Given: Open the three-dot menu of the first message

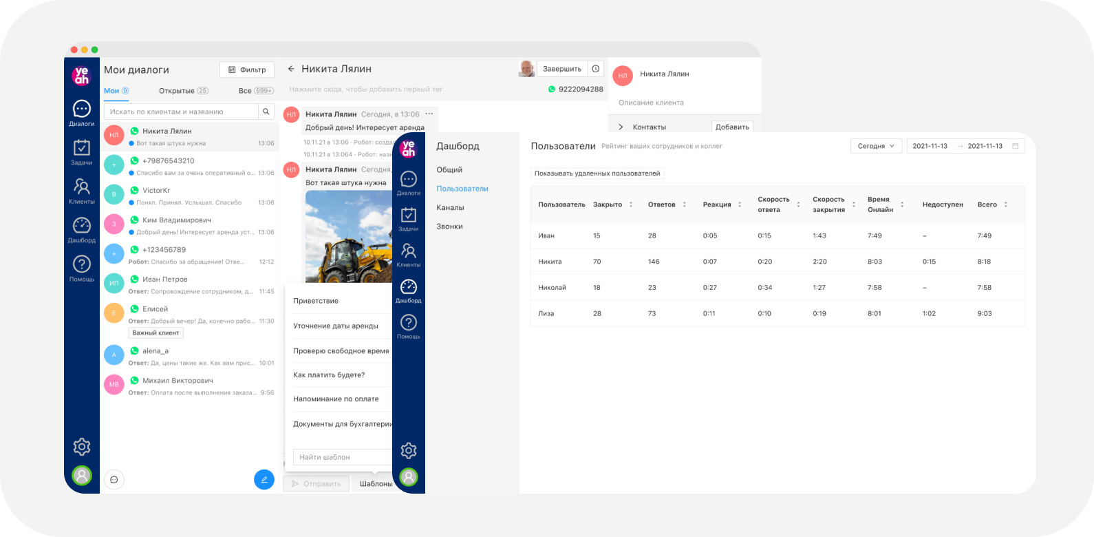Looking at the screenshot, I should pos(429,114).
